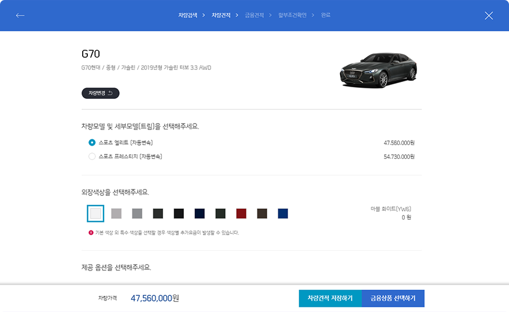Choose the light silver exterior color swatch
The image size is (509, 312).
[116, 213]
